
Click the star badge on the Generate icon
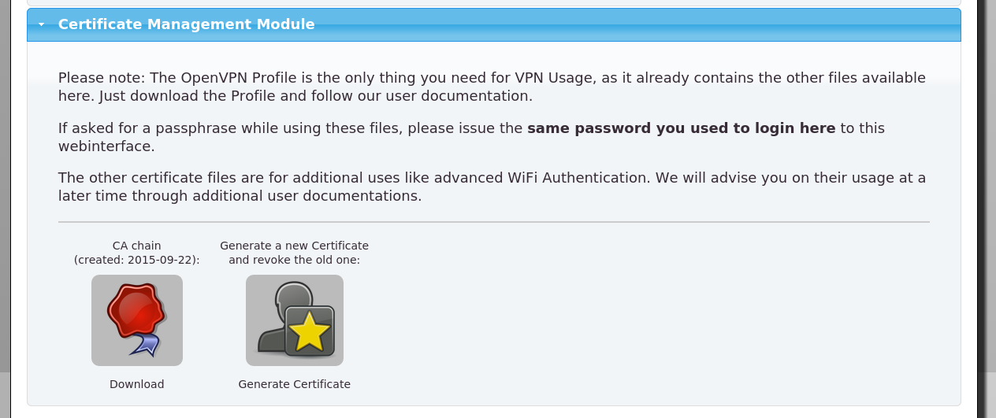pyautogui.click(x=310, y=332)
